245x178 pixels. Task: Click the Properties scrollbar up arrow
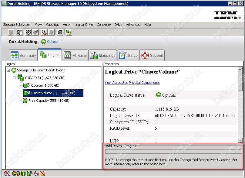pos(240,69)
